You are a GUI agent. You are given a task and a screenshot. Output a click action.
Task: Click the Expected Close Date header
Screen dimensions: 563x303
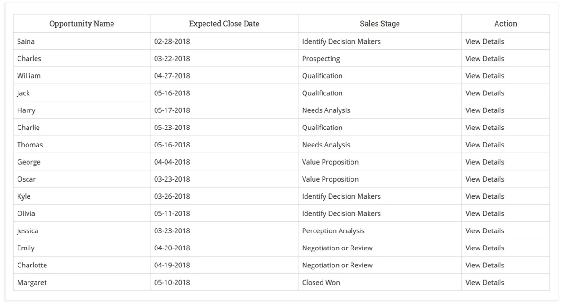click(x=224, y=24)
